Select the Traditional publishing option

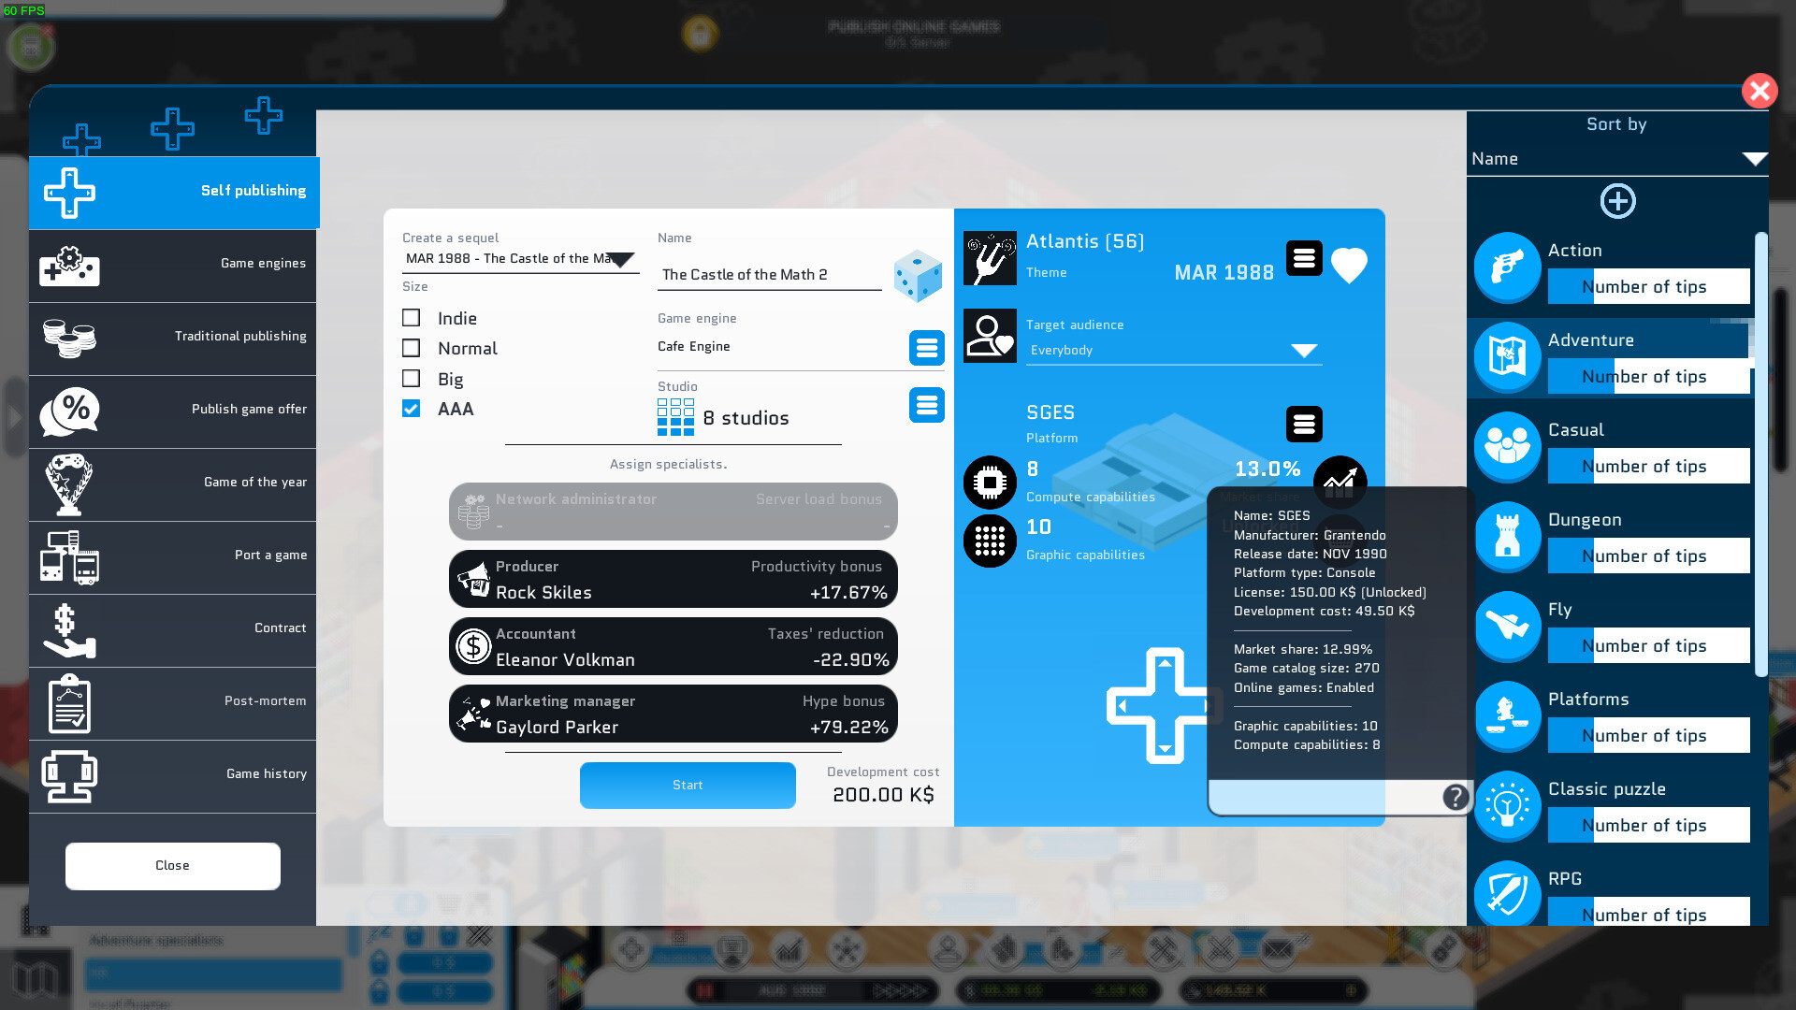point(173,336)
